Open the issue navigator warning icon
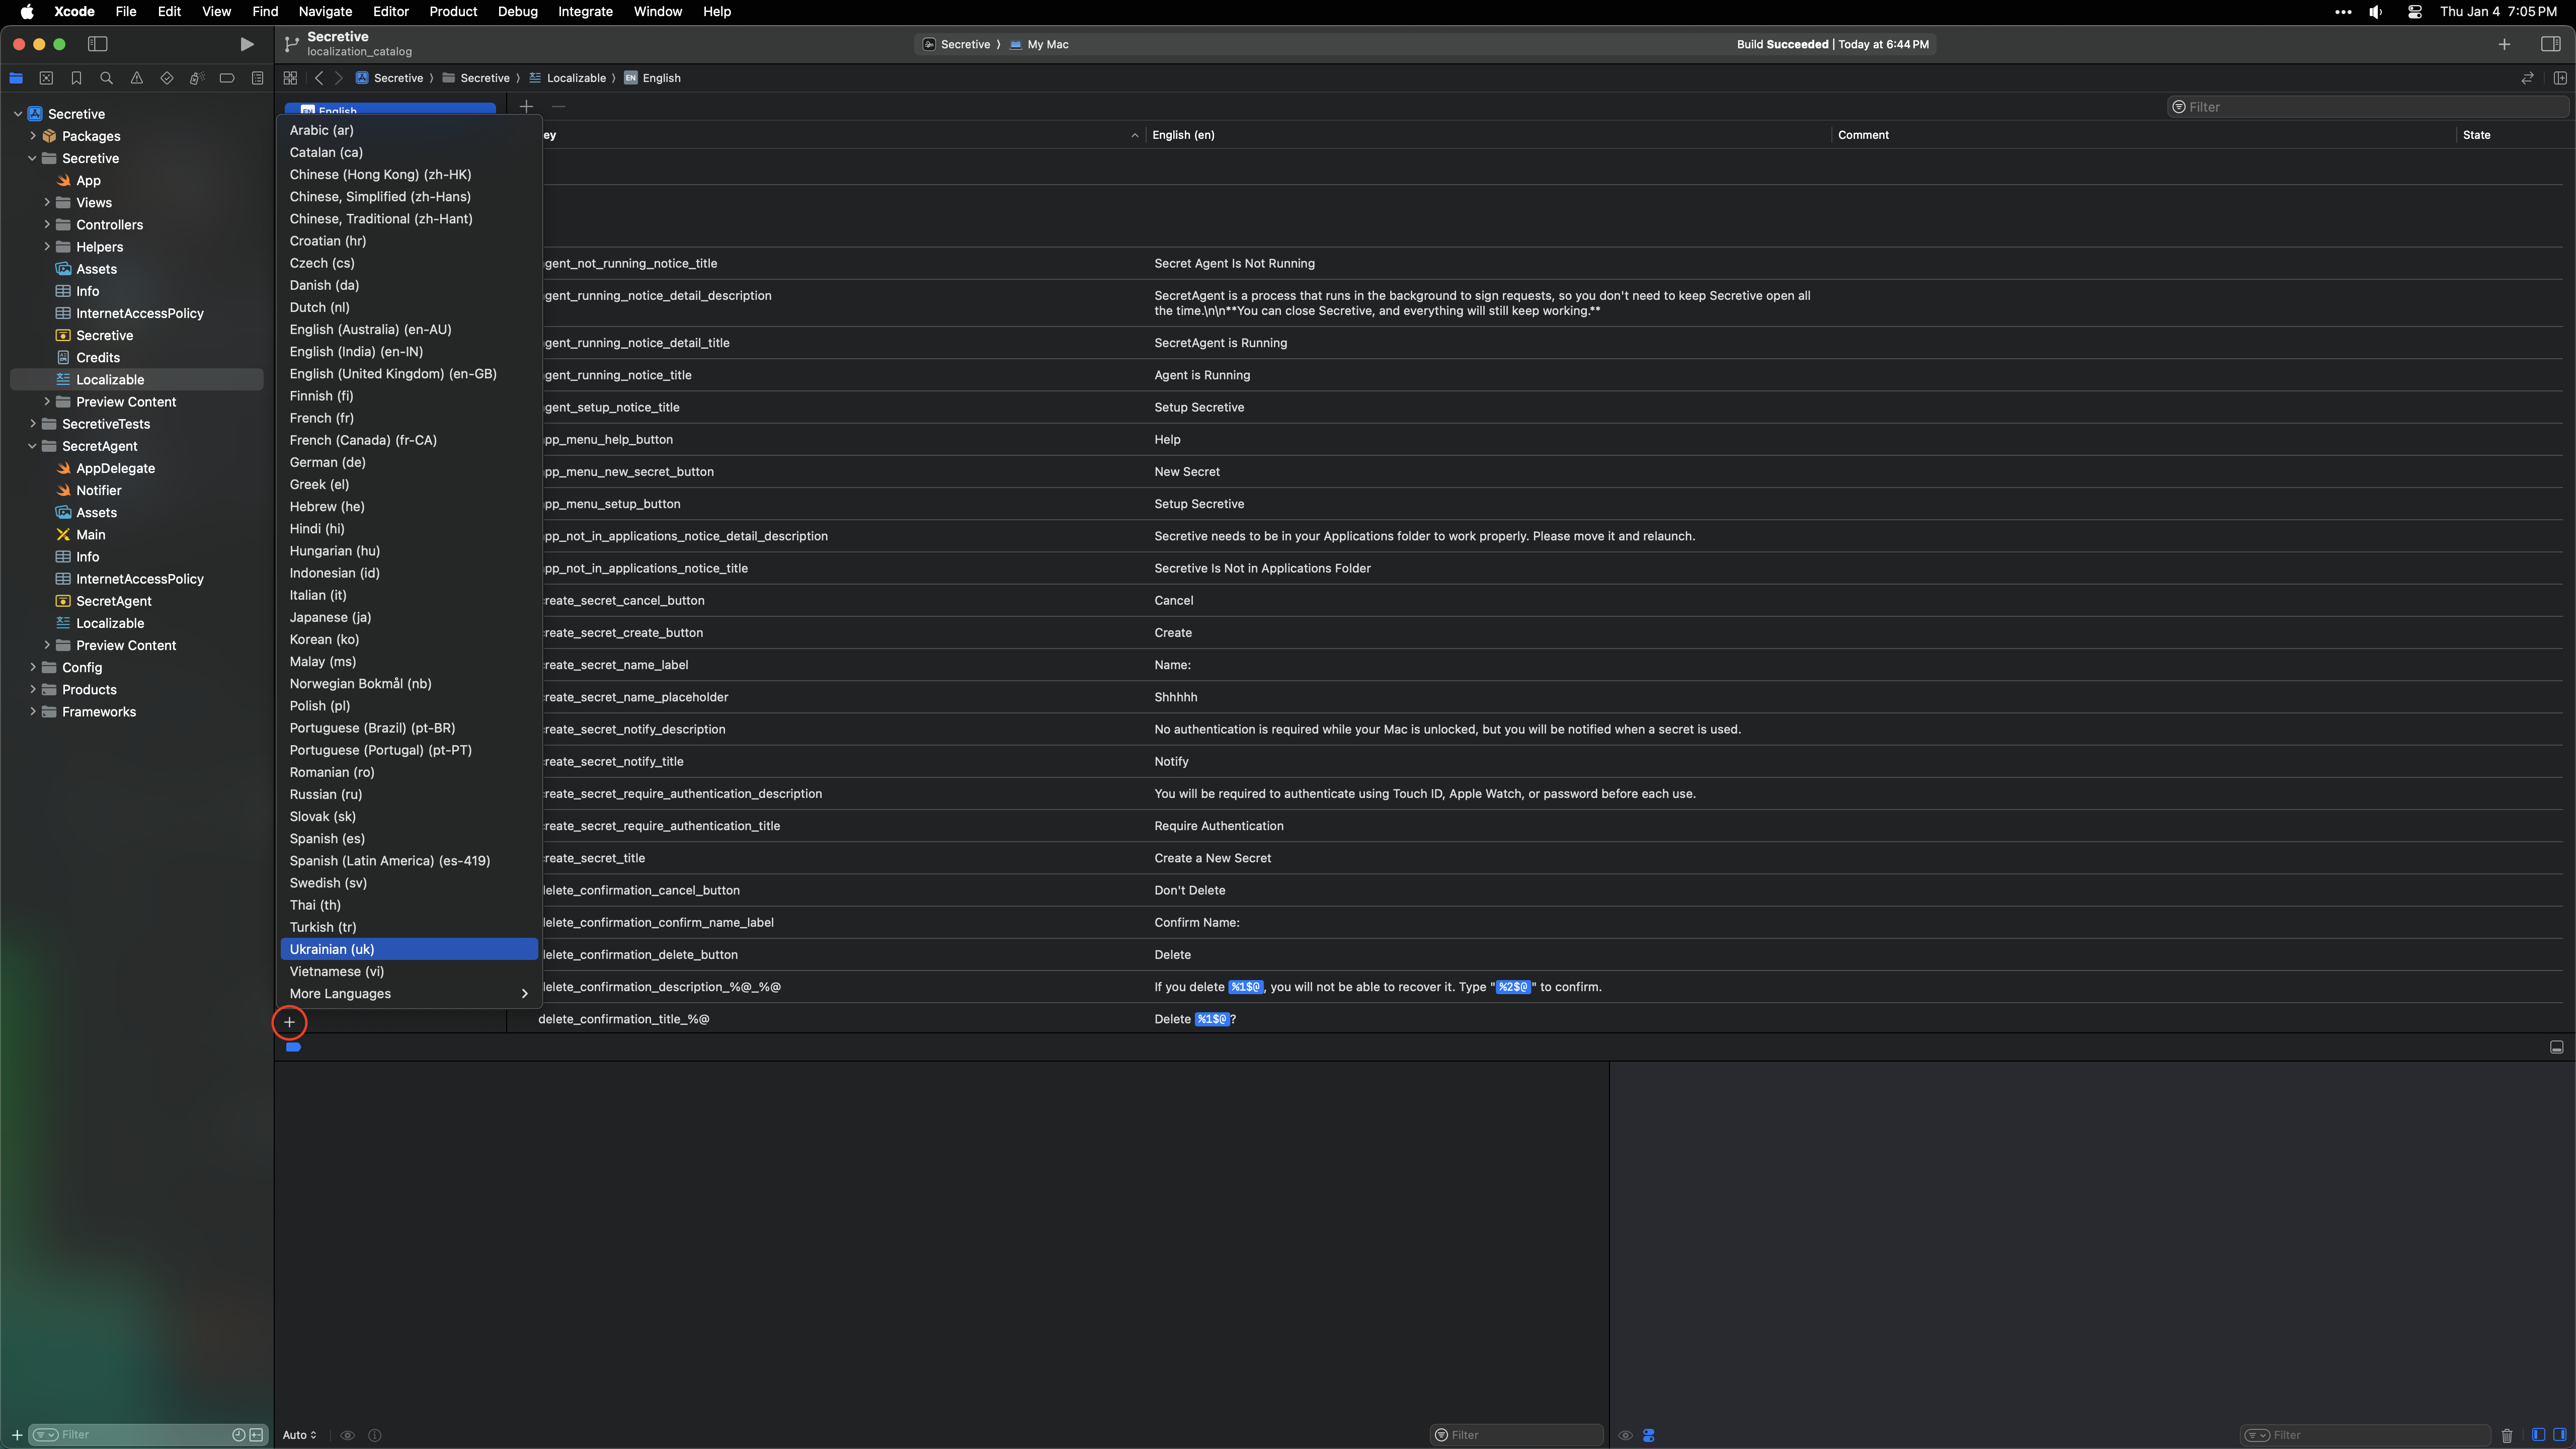The image size is (2576, 1449). click(x=137, y=78)
